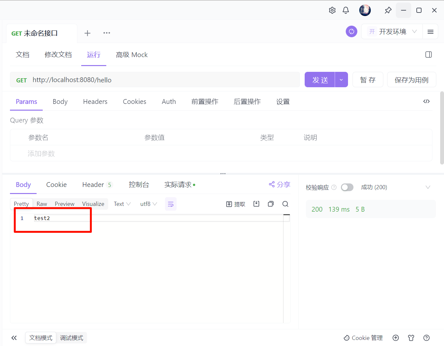The height and width of the screenshot is (346, 444).
Task: Open the request Body tab
Action: (x=60, y=102)
